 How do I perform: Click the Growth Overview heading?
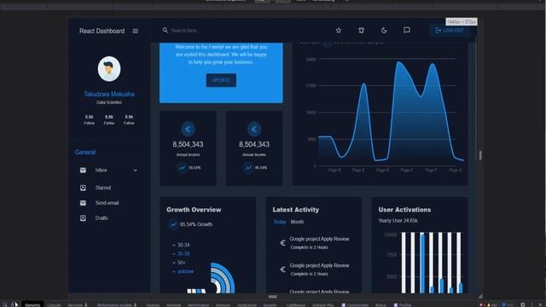194,210
